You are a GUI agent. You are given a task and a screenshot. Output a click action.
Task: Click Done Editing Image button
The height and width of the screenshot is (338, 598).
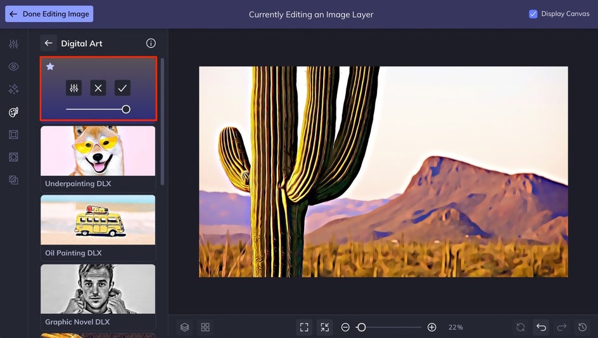49,14
